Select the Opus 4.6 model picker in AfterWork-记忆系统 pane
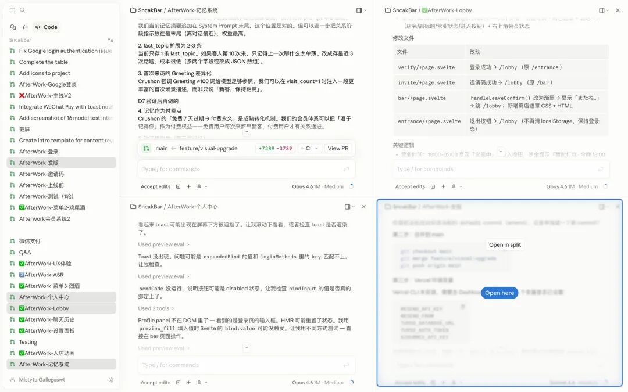This screenshot has width=628, height=392. point(317,186)
